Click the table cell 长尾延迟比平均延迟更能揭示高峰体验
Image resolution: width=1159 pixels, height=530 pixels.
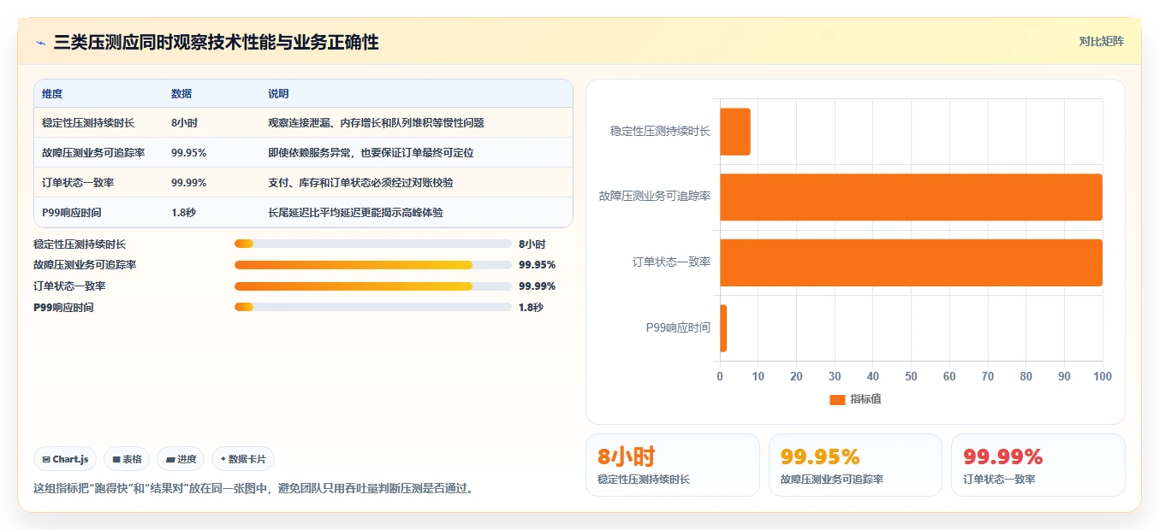coord(355,213)
